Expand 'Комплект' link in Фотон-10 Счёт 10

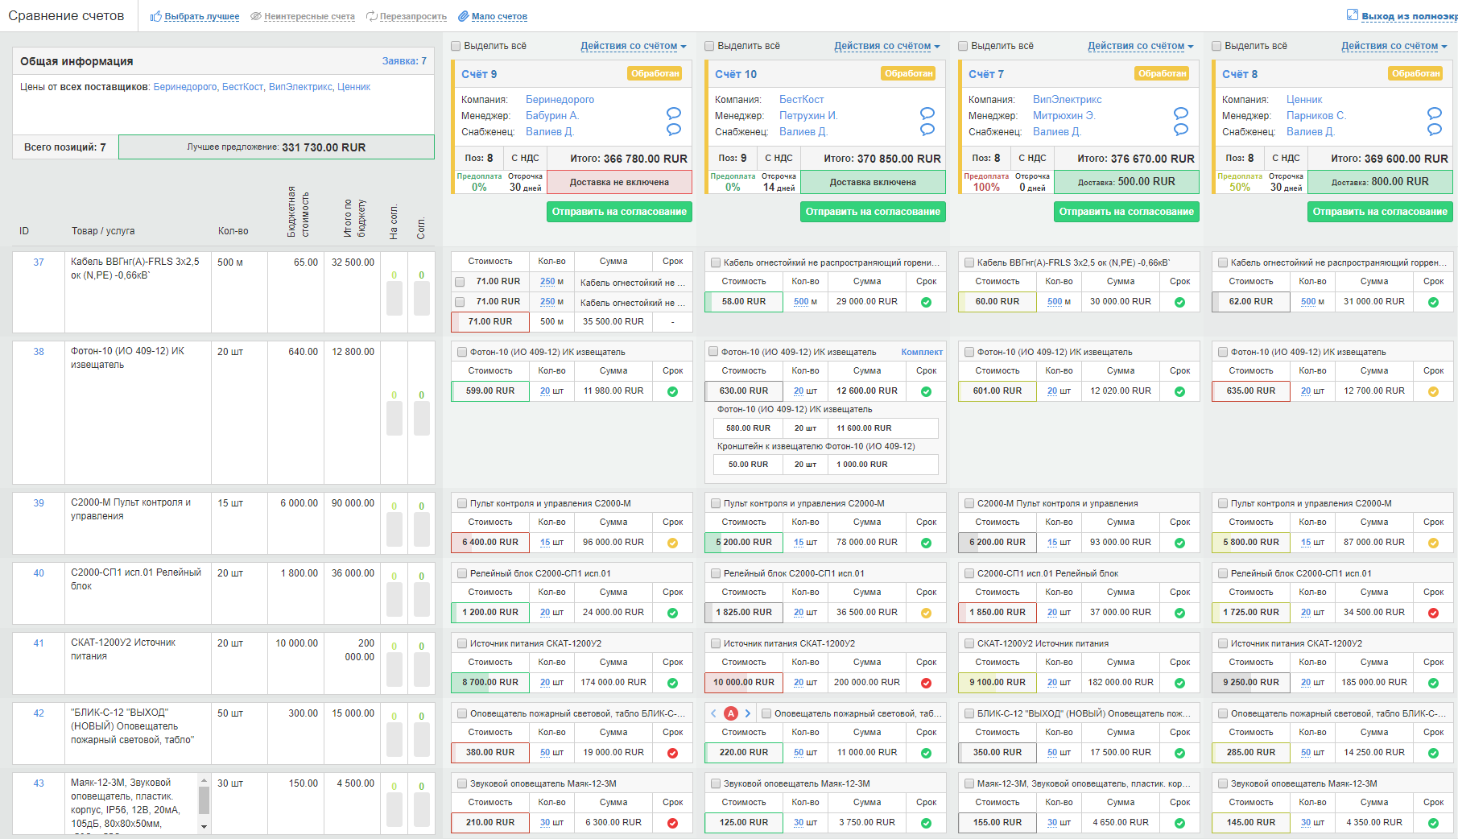(x=922, y=352)
